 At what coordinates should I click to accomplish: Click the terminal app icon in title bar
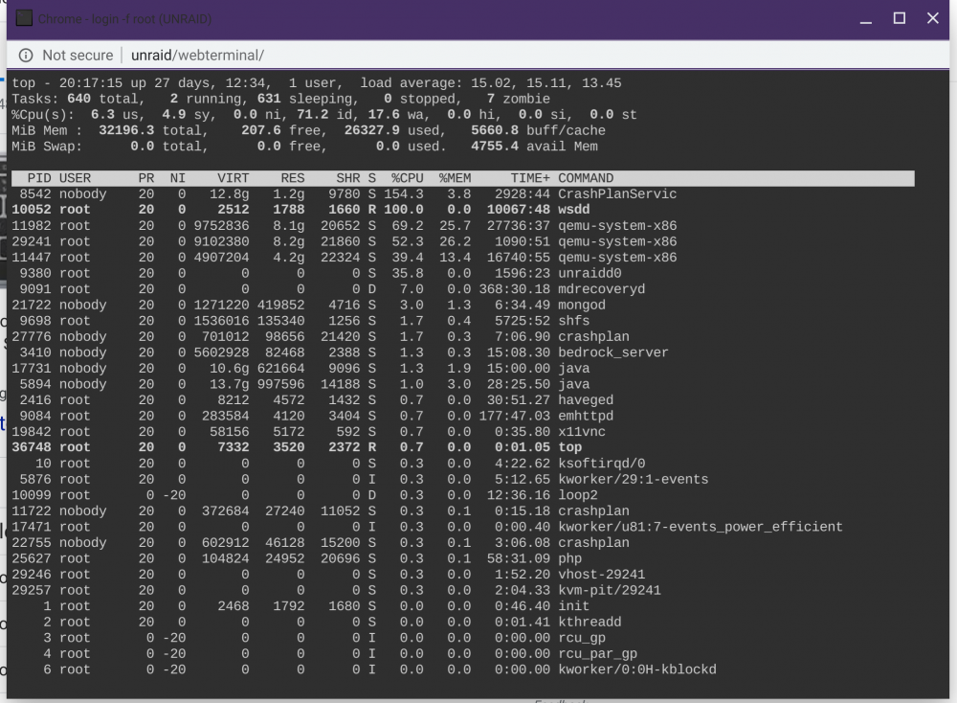point(24,19)
